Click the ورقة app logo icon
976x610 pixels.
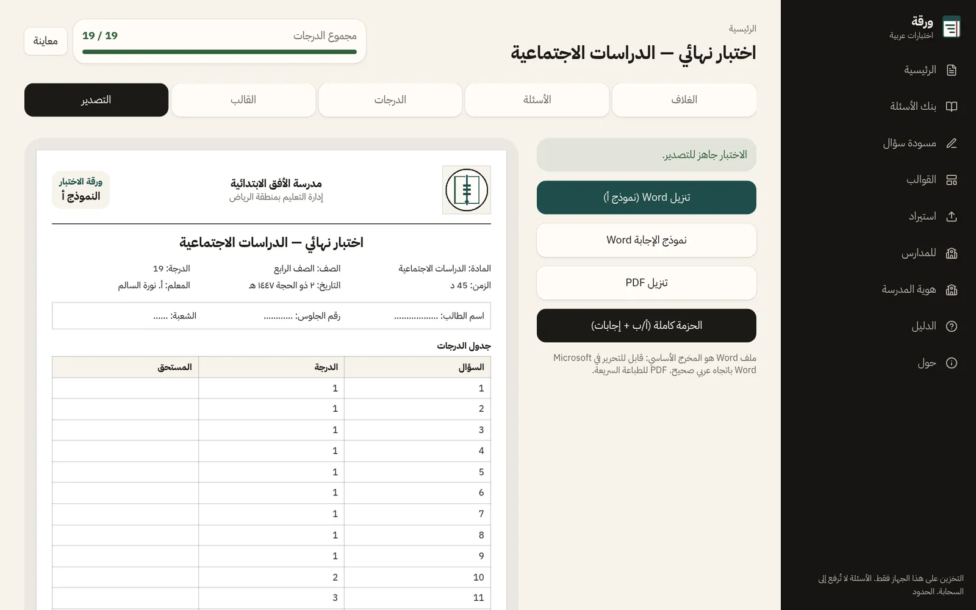[951, 27]
